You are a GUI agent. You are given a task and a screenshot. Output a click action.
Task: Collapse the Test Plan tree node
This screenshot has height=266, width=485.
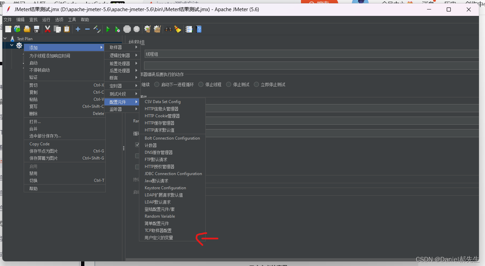coord(5,39)
